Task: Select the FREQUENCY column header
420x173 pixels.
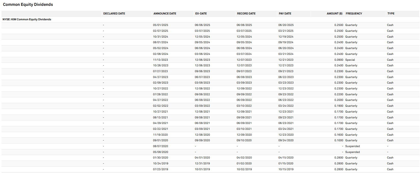Action: point(354,13)
